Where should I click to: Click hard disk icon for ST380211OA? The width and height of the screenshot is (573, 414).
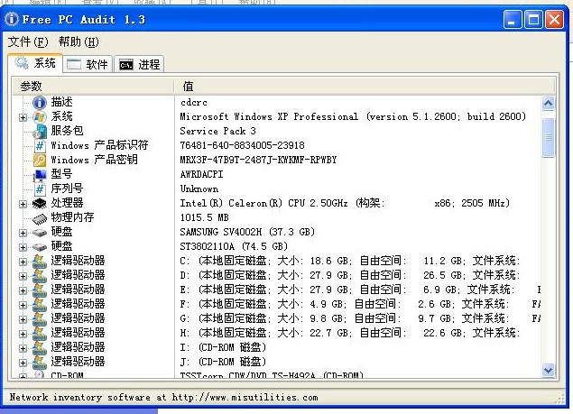(x=40, y=247)
